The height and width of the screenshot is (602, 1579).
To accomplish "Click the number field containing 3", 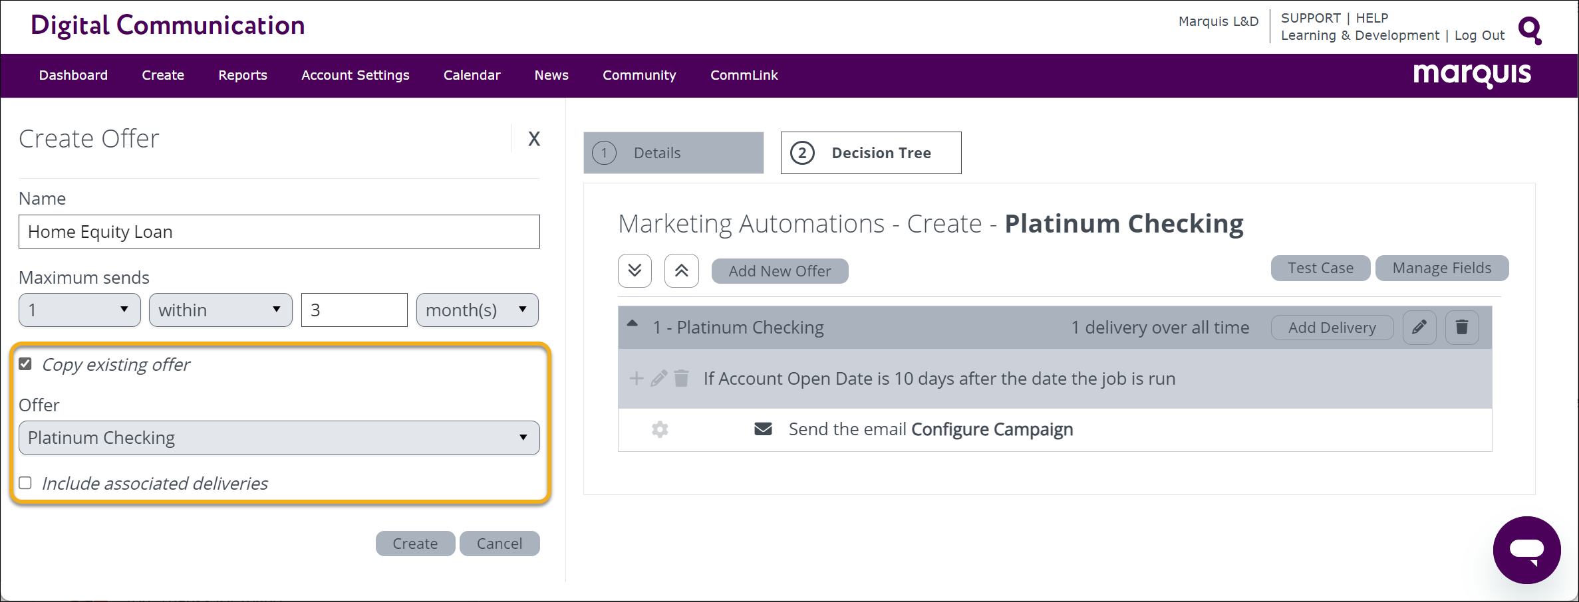I will [x=355, y=310].
